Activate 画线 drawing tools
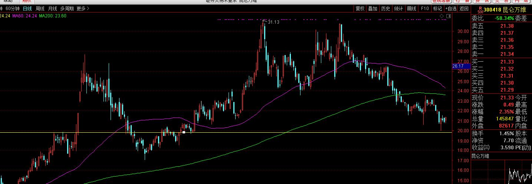The height and width of the screenshot is (184, 532). [x=411, y=8]
